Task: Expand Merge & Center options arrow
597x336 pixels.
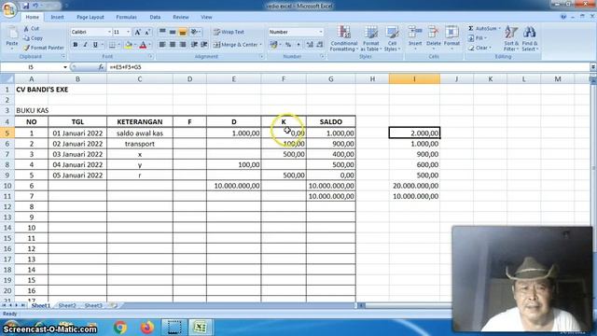Action: [x=261, y=45]
